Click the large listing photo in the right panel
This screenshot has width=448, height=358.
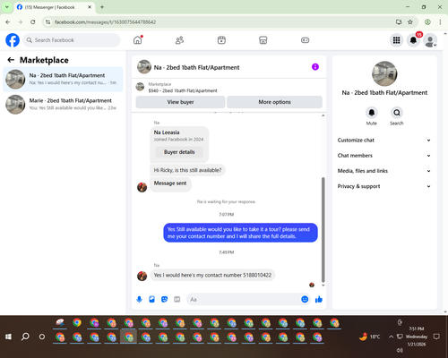(x=384, y=73)
